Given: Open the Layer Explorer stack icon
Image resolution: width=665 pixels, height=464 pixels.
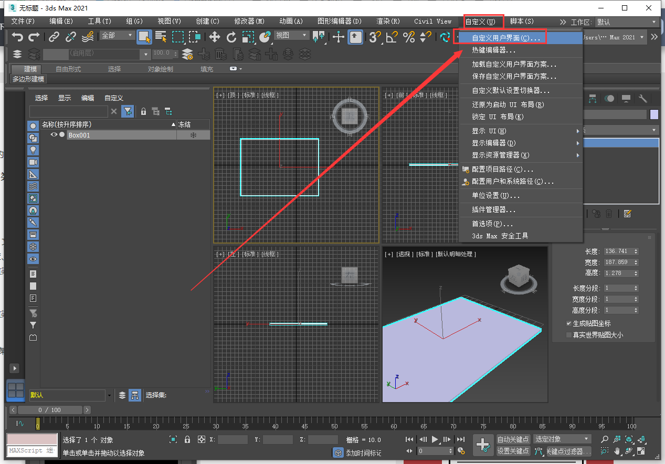Looking at the screenshot, I should click(x=17, y=54).
